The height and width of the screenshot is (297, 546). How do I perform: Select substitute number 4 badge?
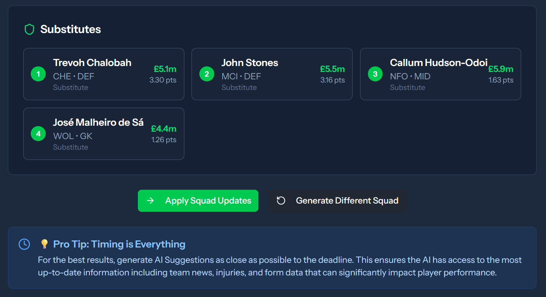click(x=38, y=134)
